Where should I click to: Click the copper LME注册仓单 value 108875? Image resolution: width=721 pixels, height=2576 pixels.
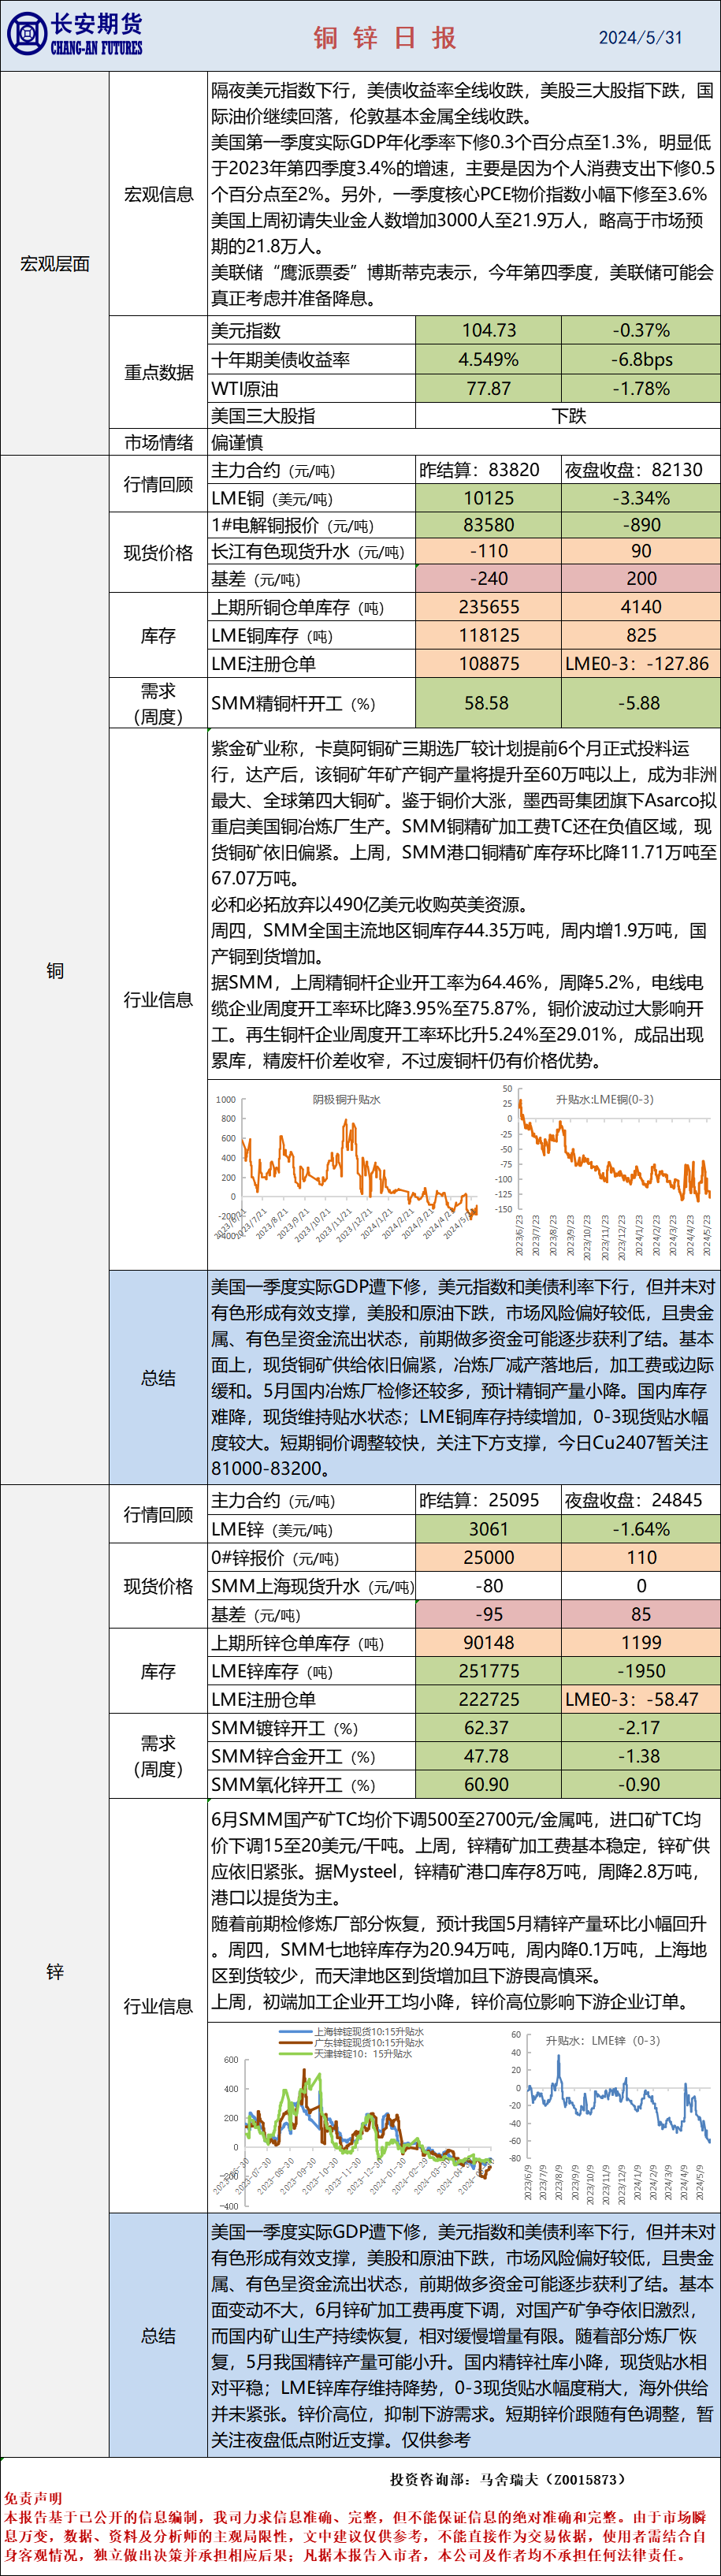click(x=488, y=664)
